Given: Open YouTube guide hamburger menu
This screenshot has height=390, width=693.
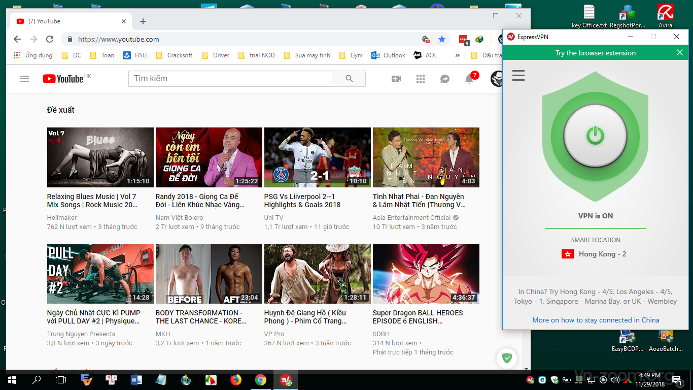Looking at the screenshot, I should (x=24, y=79).
